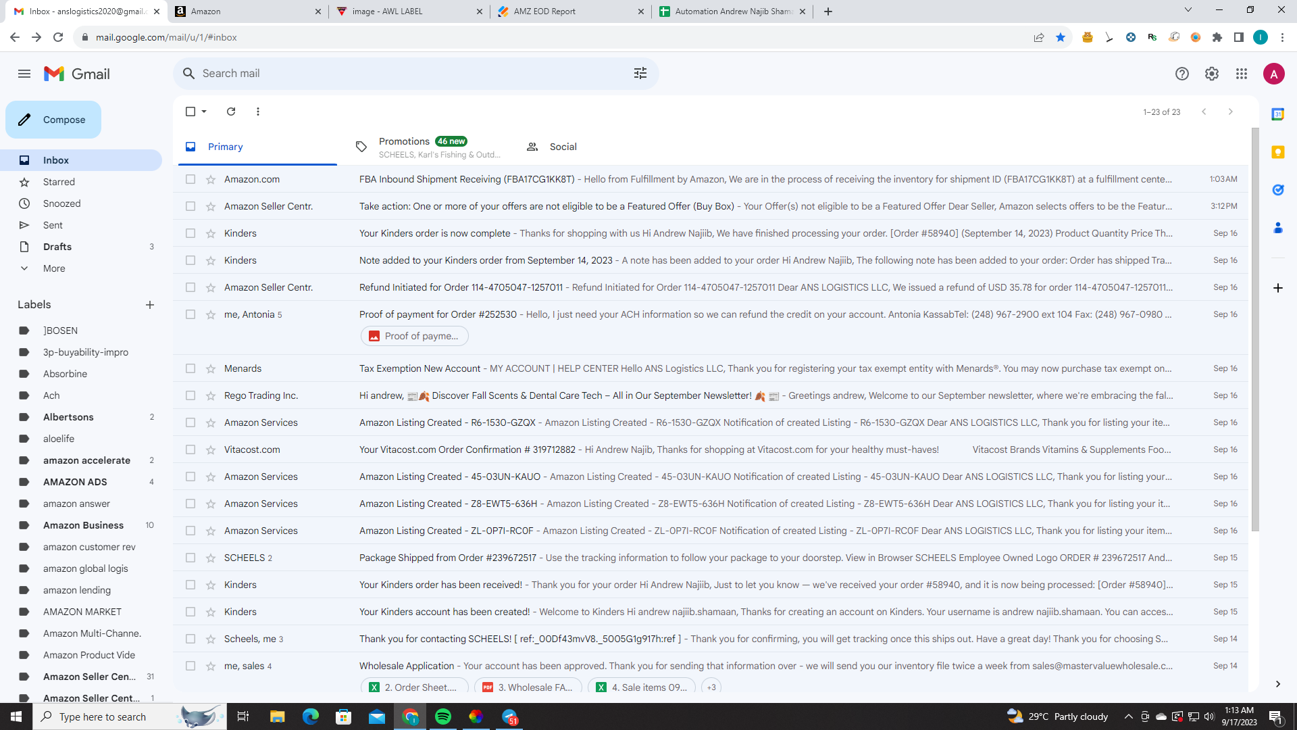Open Gmail settings gear icon
1297x730 pixels.
[x=1212, y=74]
